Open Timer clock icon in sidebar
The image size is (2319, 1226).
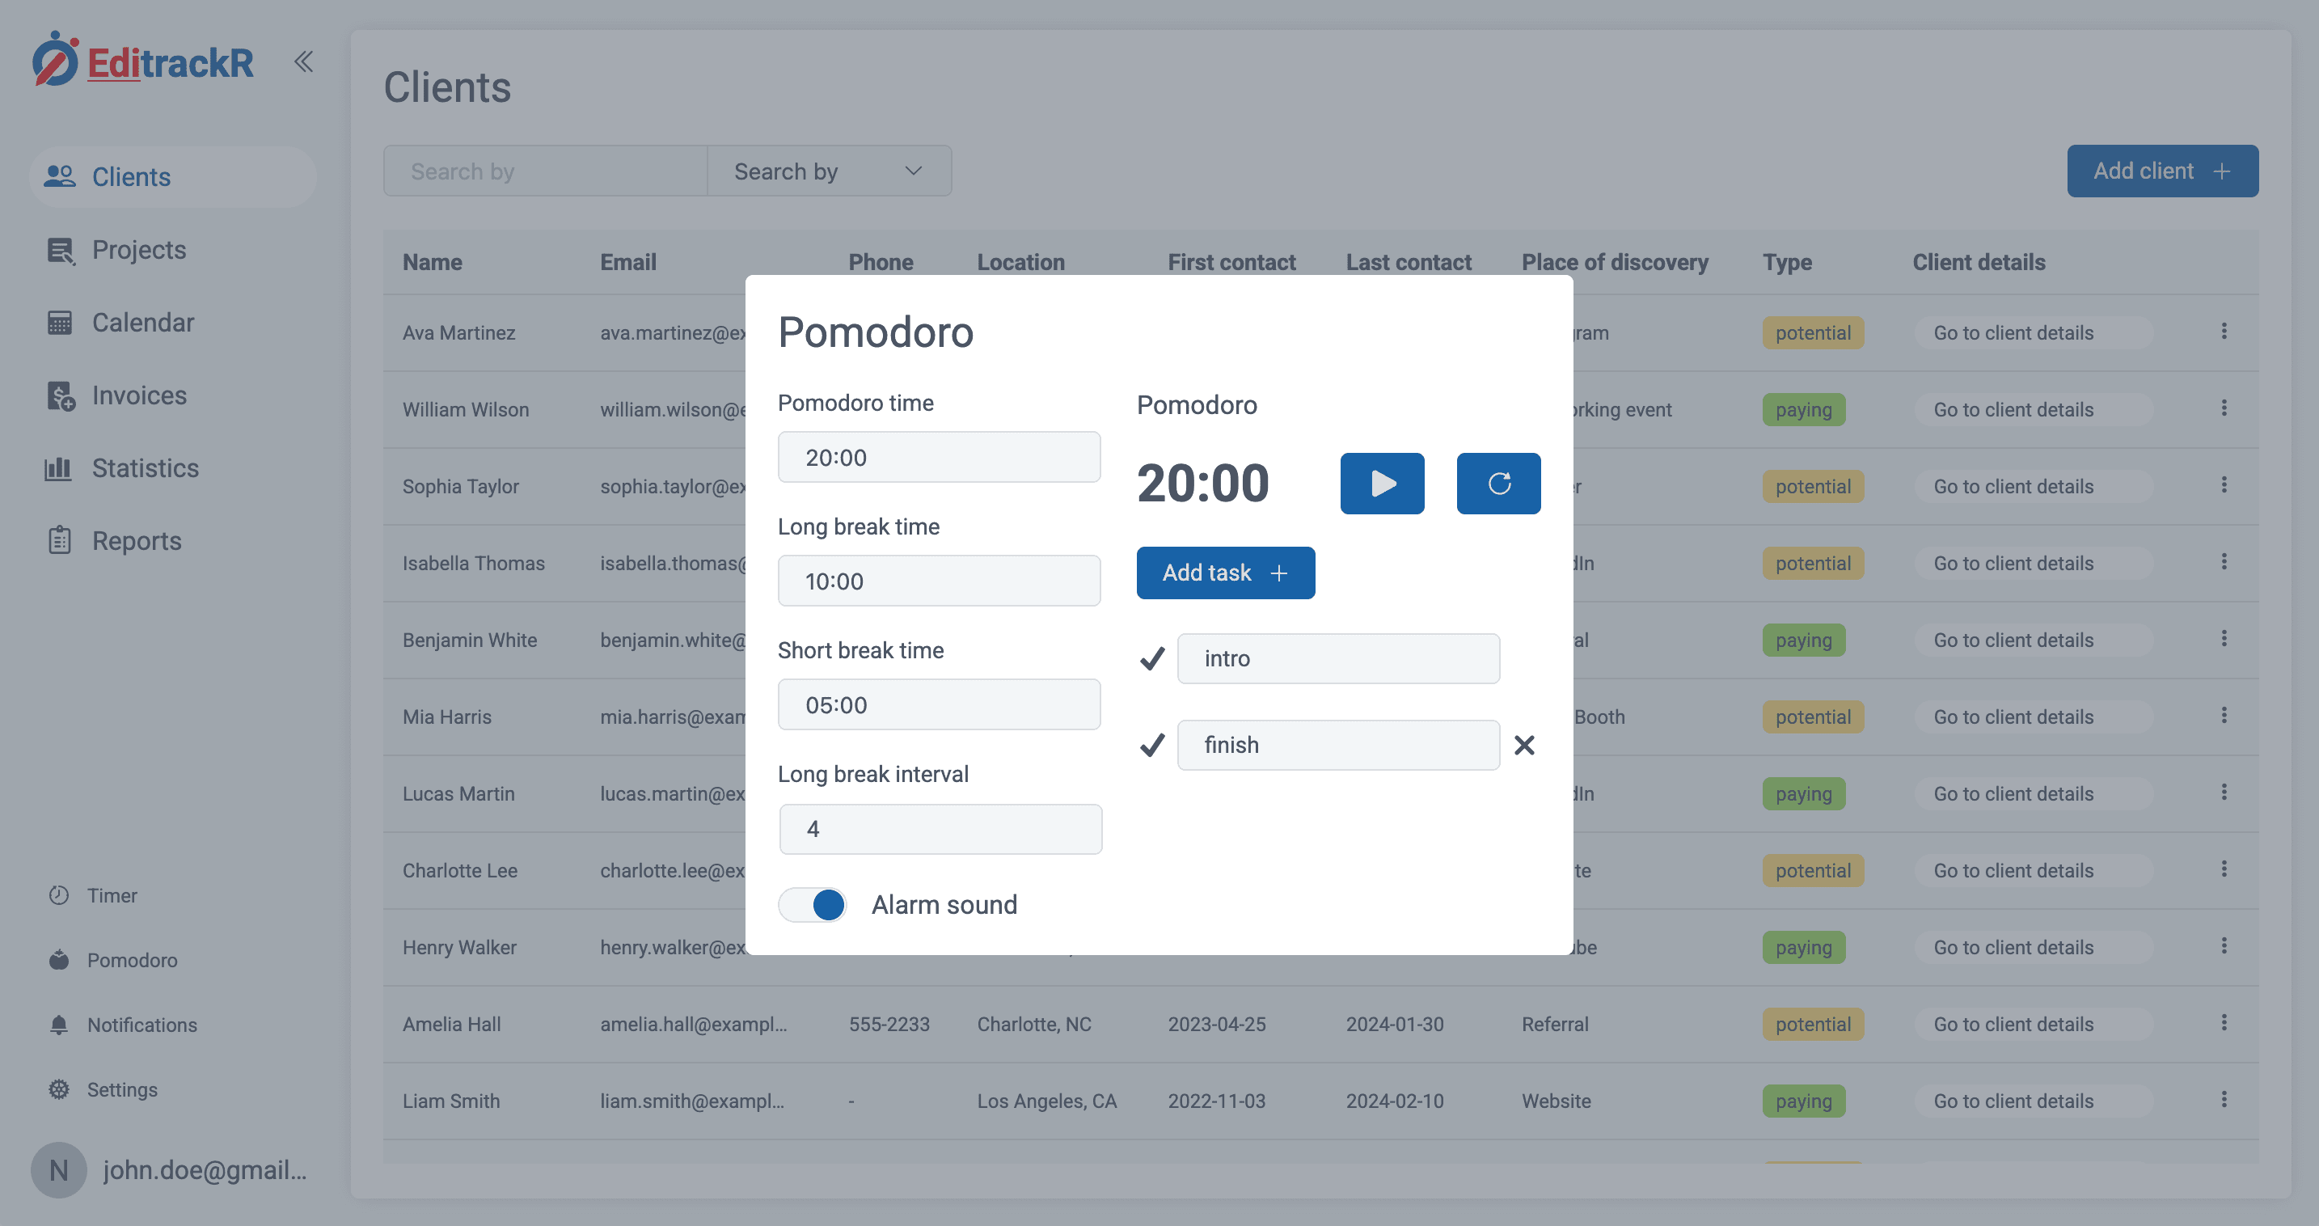coord(59,894)
